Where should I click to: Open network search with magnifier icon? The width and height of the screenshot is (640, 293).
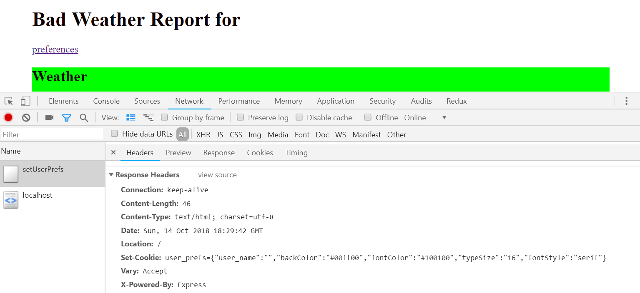84,118
